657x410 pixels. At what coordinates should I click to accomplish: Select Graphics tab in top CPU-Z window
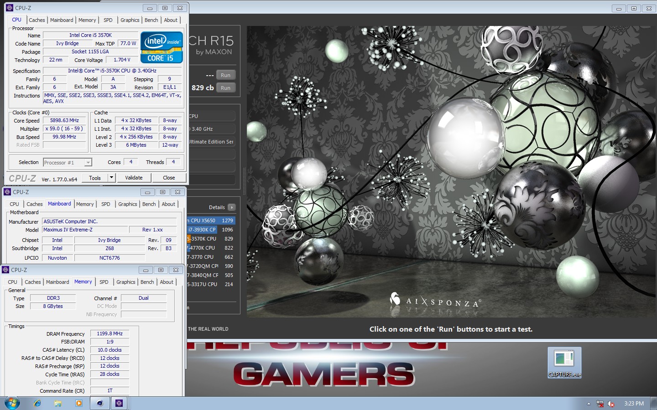130,20
